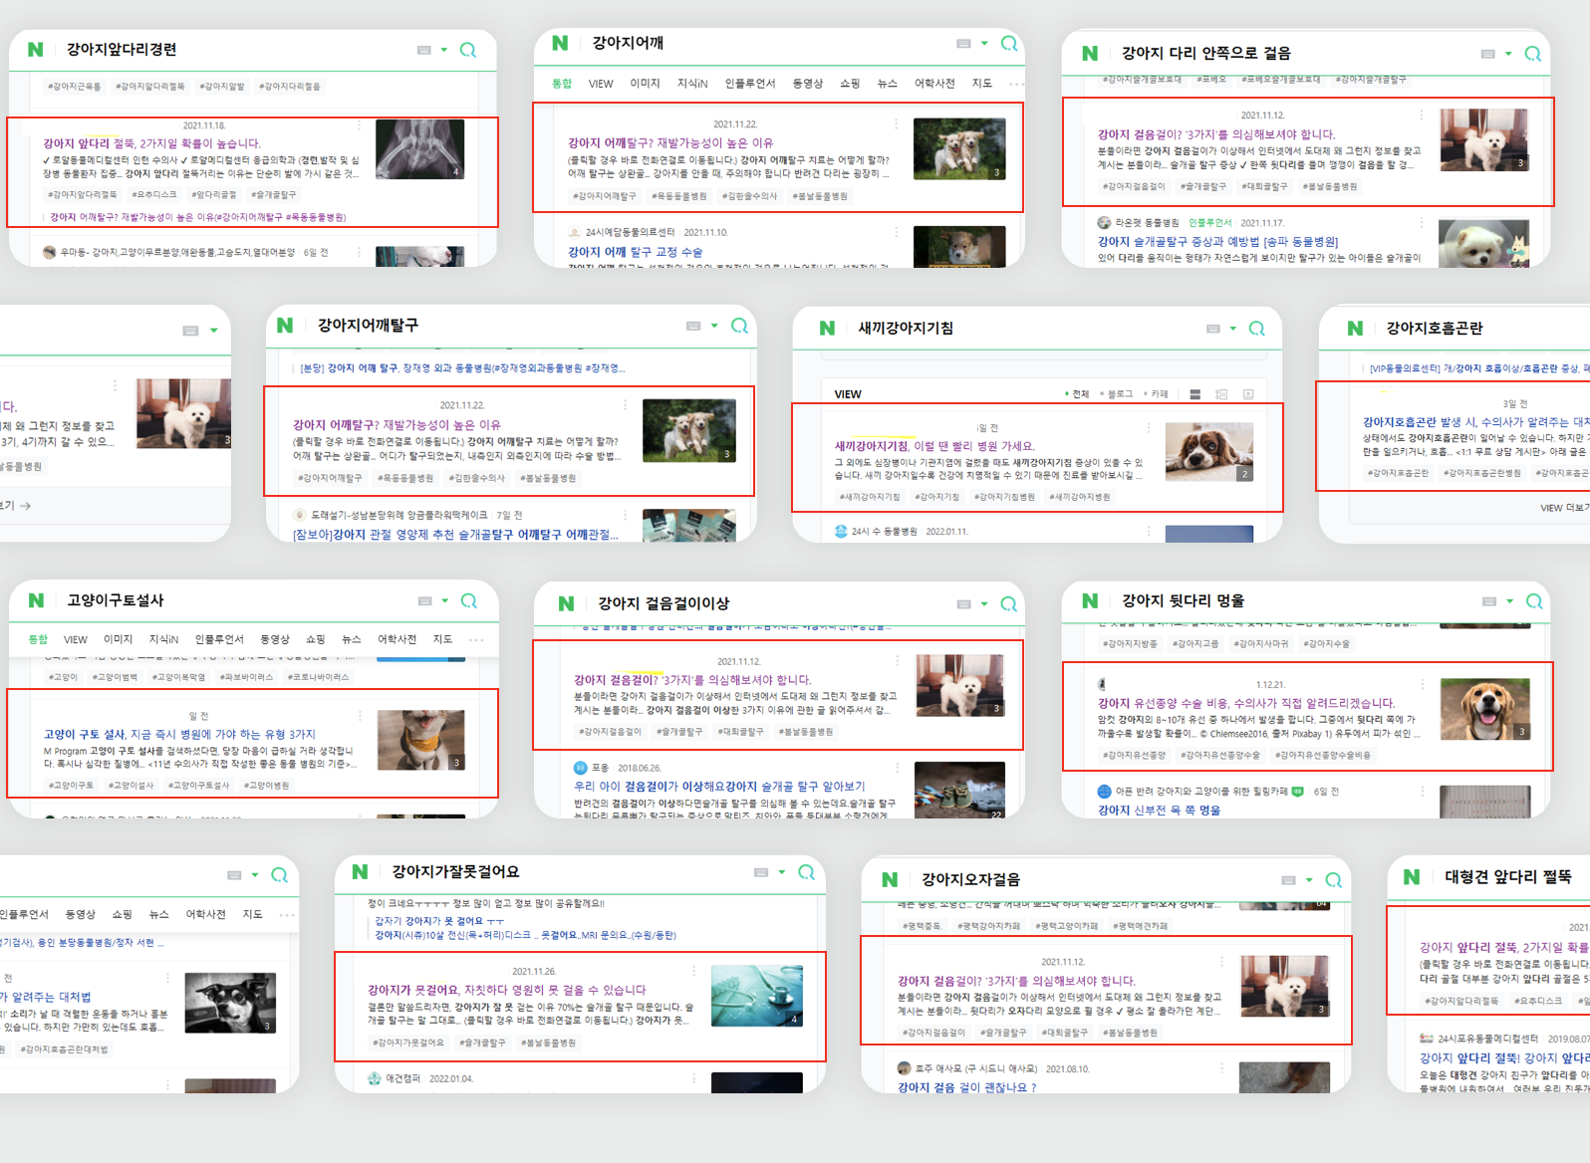Open 이미지 tab in 강아지어깨 card

click(x=645, y=84)
